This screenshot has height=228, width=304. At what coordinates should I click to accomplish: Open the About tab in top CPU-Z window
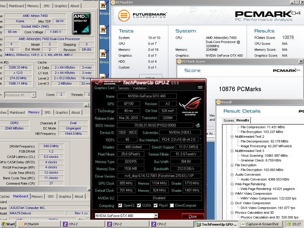tap(75, 6)
